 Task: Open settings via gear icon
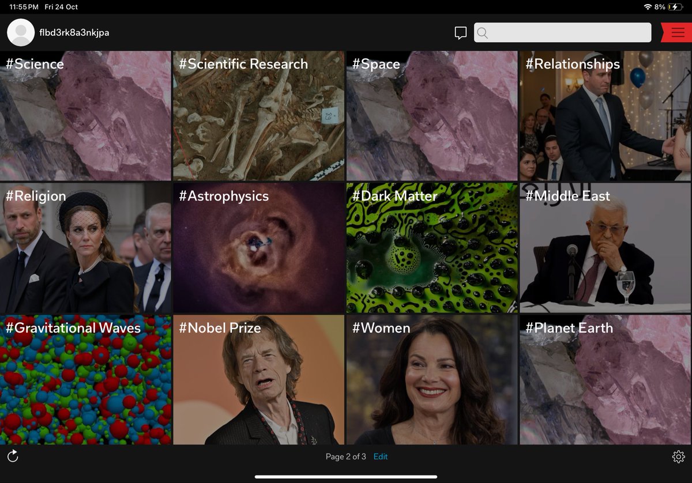point(678,456)
